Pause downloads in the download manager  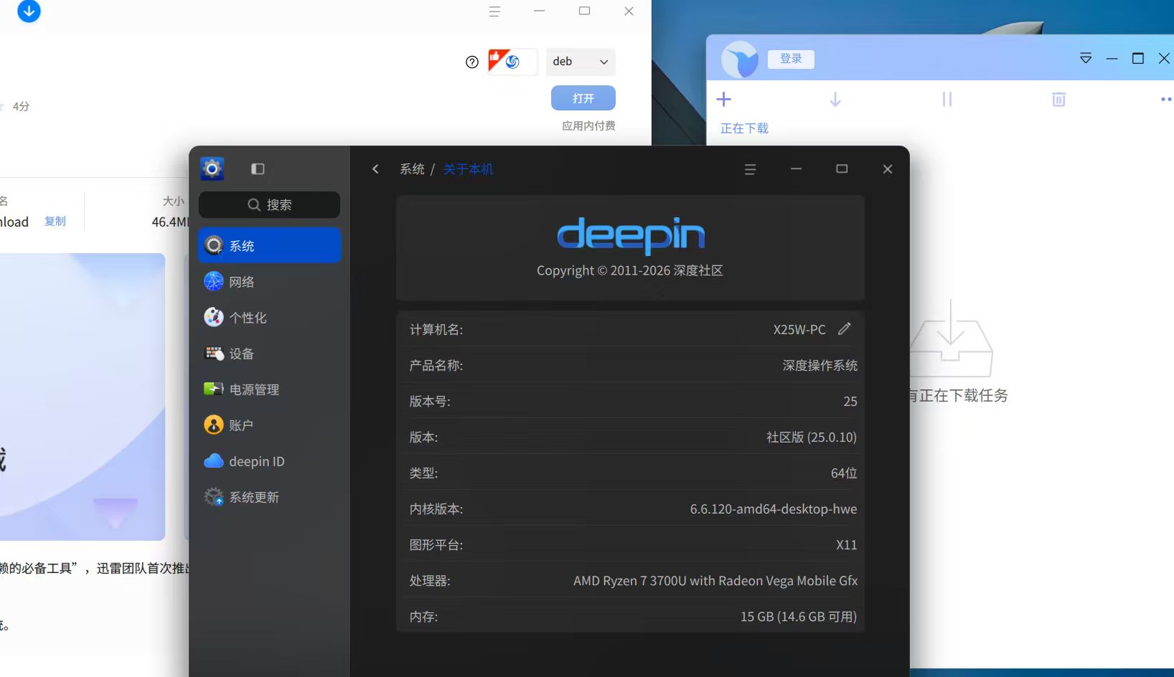(947, 99)
